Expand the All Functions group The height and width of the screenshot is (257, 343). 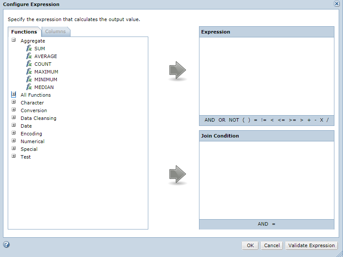[14, 94]
